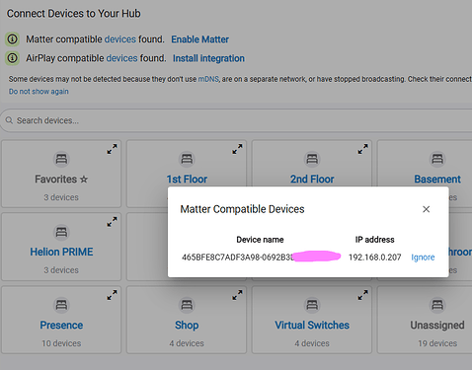472x370 pixels.
Task: Click the 2nd Floor room icon
Action: coord(312,159)
